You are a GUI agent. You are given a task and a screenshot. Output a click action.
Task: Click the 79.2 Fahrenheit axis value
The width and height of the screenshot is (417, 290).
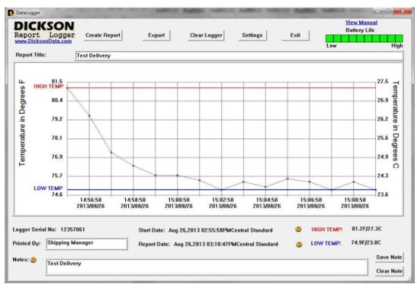click(x=57, y=119)
